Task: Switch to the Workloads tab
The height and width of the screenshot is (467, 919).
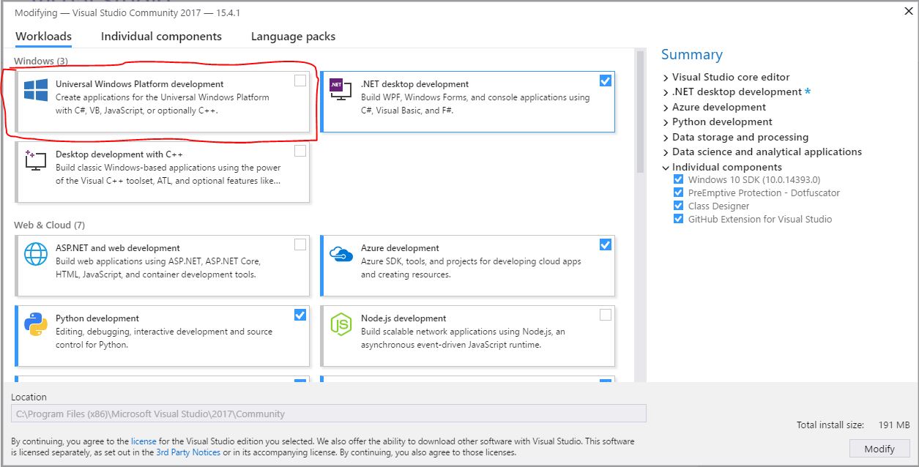Action: (x=43, y=36)
